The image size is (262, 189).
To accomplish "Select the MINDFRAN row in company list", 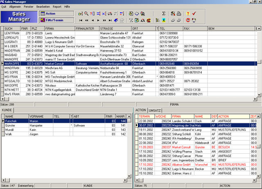I will point(11,68).
